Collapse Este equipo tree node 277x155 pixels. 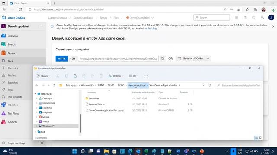[x=35, y=94]
